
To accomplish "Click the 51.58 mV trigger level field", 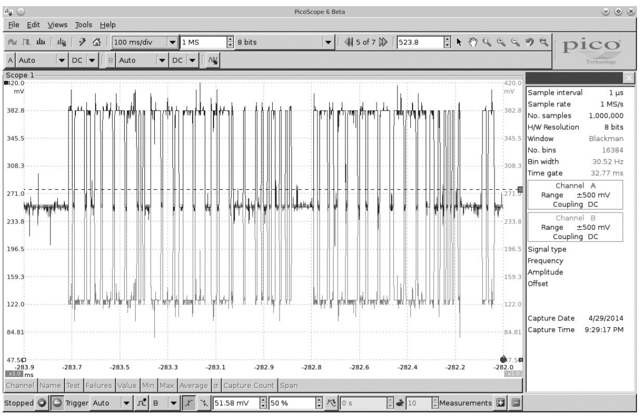I will coord(236,403).
